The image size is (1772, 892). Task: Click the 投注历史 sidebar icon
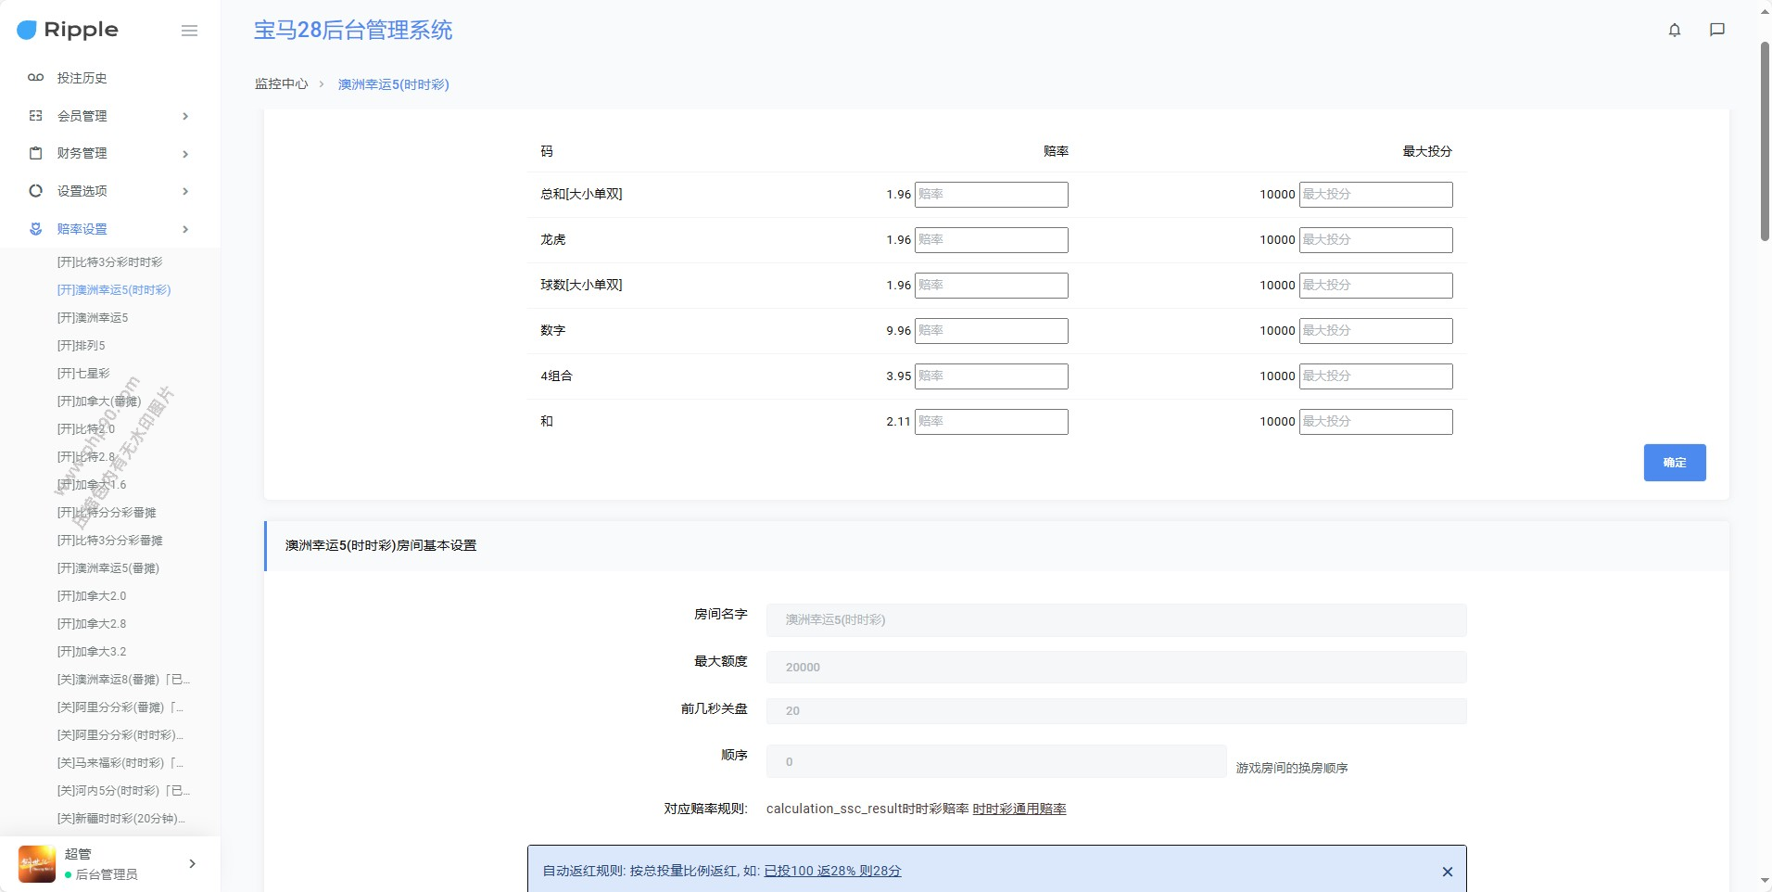(35, 78)
